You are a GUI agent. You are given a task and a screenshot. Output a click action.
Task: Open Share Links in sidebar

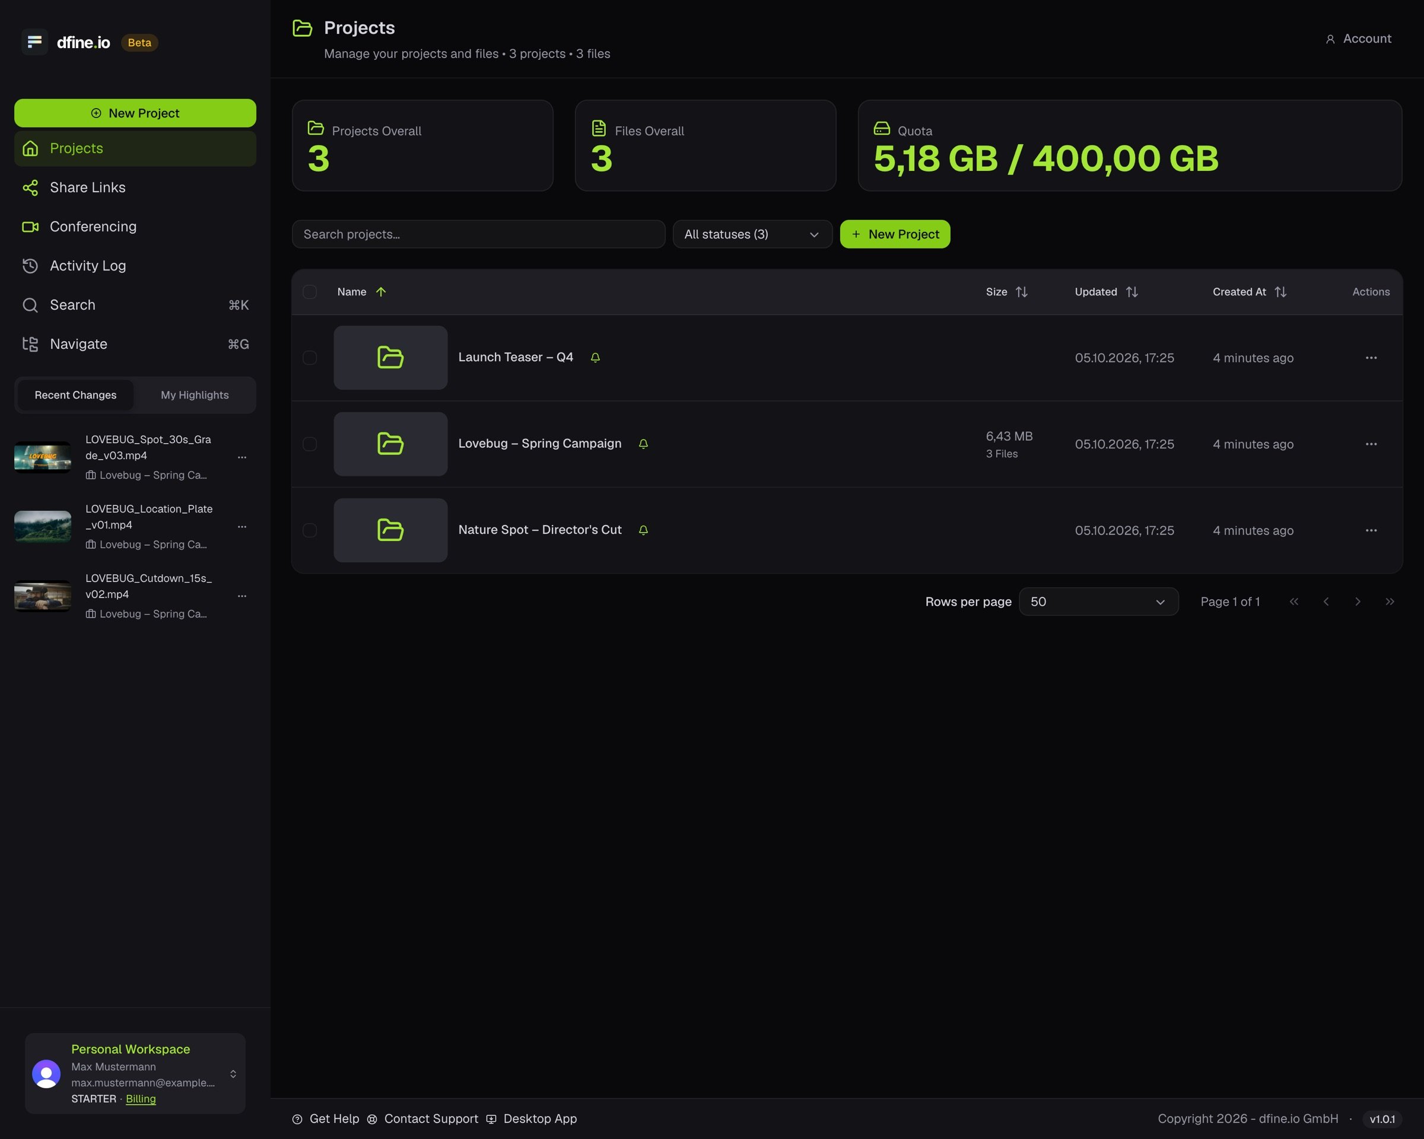(x=135, y=187)
